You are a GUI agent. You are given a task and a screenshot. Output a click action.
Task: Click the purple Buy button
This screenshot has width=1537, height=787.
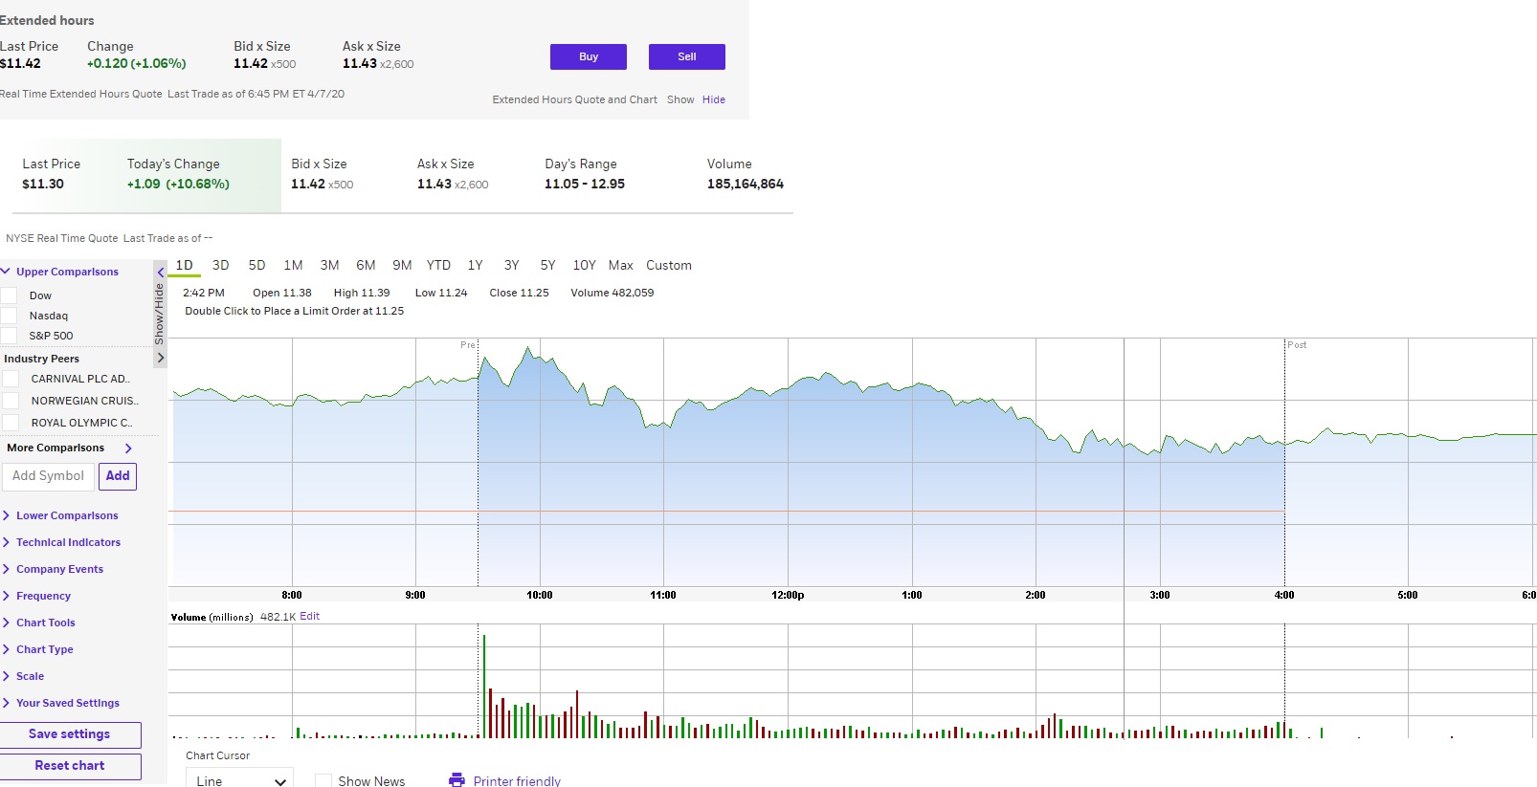click(589, 56)
